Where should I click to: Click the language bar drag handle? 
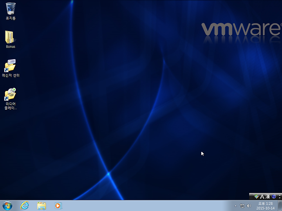[x=251, y=197]
